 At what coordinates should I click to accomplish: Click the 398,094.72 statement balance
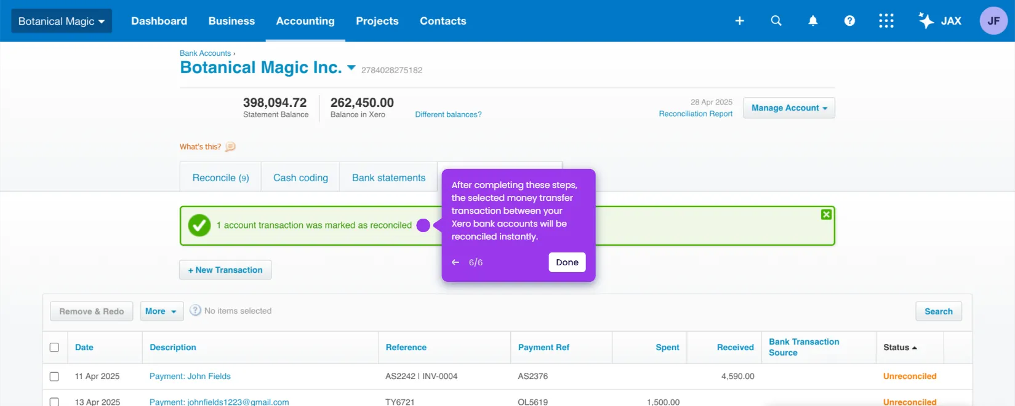(x=275, y=103)
